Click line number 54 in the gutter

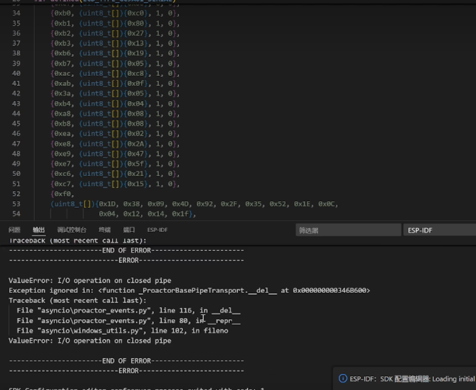point(16,214)
